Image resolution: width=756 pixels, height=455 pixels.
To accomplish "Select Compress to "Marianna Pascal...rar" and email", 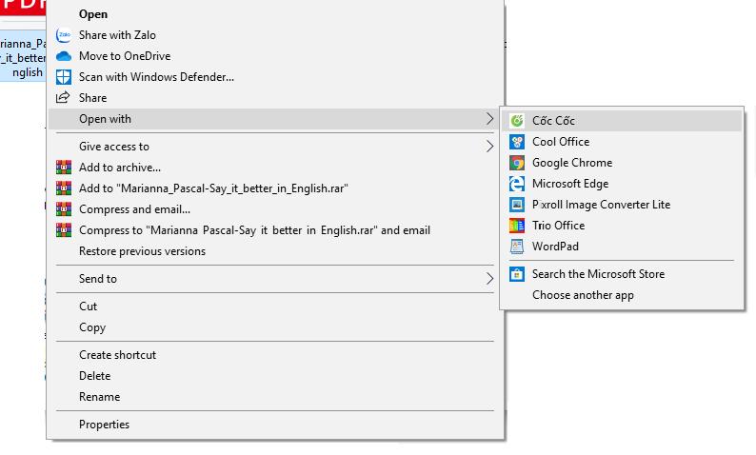I will [x=276, y=230].
